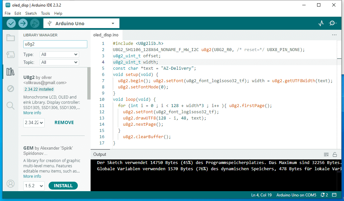Screen dimensions: 344x201
Task: Toggle the Library Manager sidebar icon
Action: 11,71
